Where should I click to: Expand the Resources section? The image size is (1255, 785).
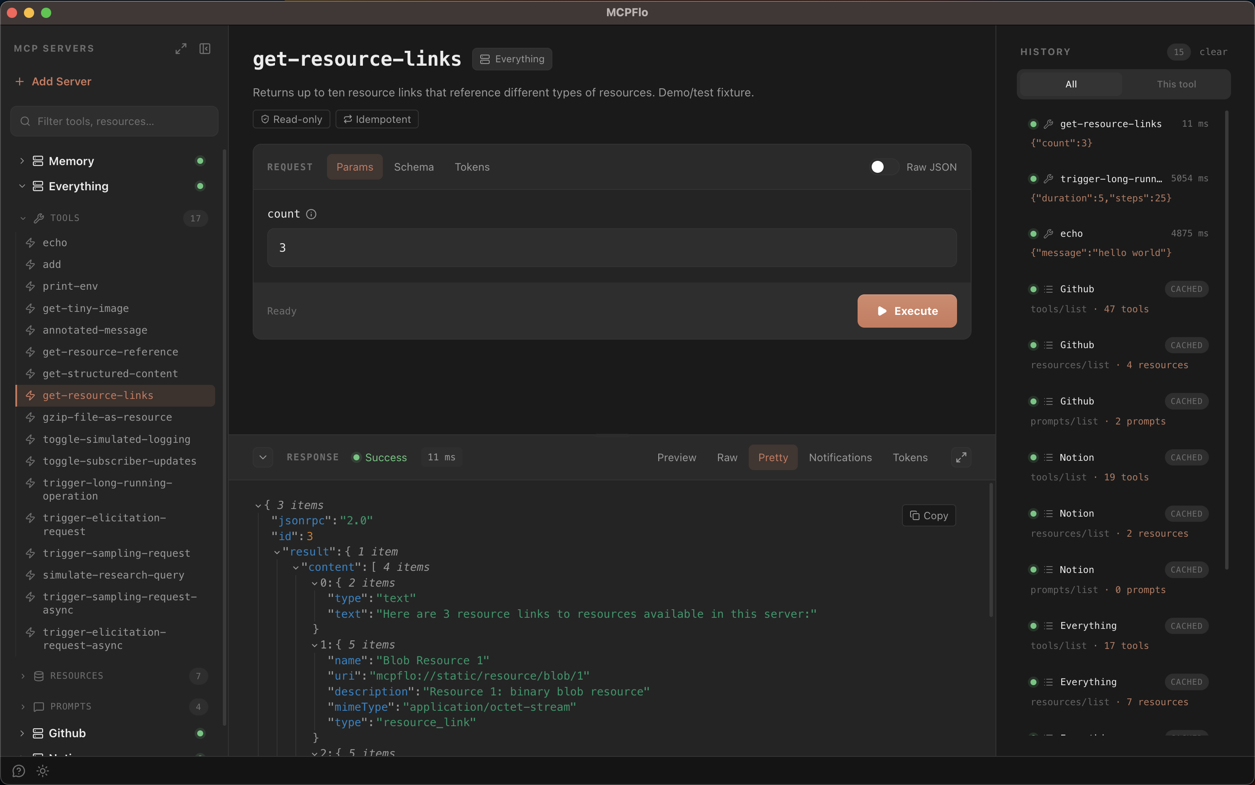(23, 675)
